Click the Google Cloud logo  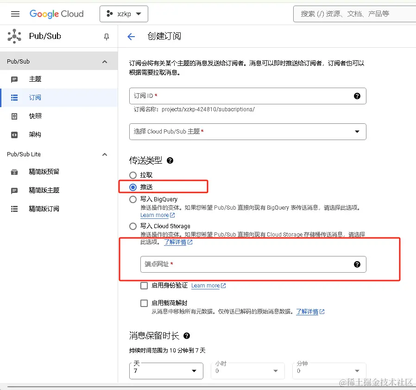pos(57,14)
